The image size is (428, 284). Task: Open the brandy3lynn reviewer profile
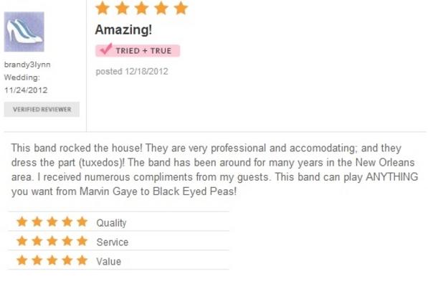27,65
